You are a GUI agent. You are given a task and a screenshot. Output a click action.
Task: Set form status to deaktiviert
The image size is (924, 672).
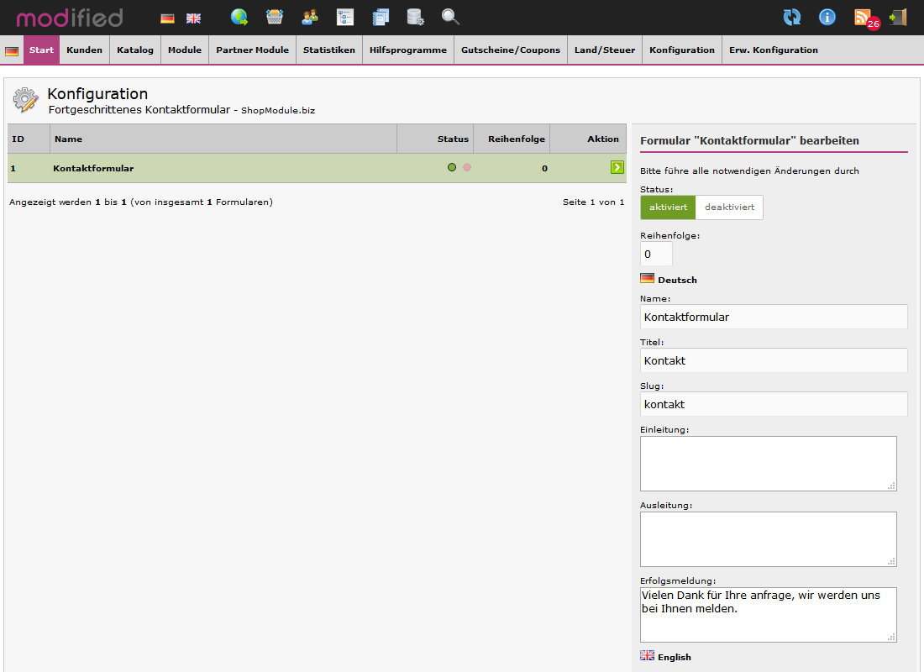click(729, 207)
